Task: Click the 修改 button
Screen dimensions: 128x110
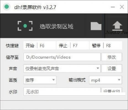Action: click(x=112, y=57)
